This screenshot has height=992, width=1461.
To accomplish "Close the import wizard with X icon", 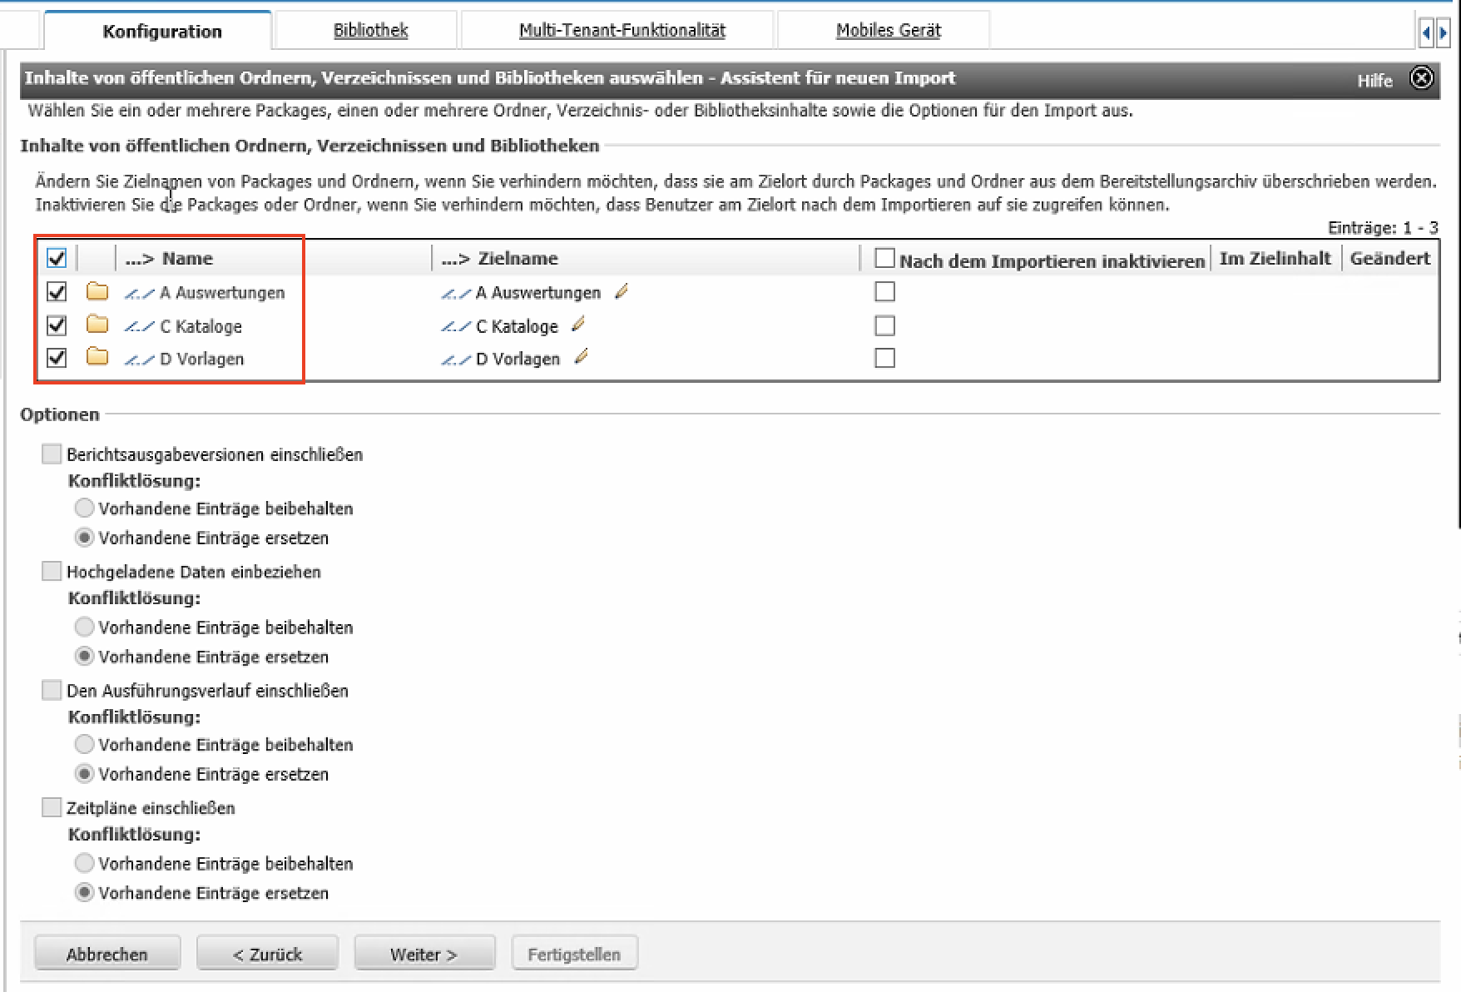I will [1422, 78].
